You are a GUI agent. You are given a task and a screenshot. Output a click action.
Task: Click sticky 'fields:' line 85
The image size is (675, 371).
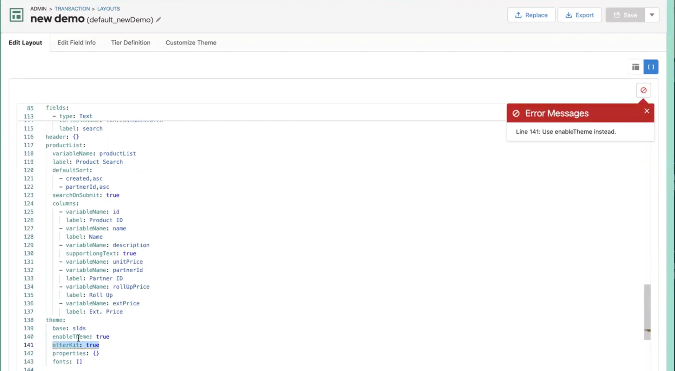57,108
